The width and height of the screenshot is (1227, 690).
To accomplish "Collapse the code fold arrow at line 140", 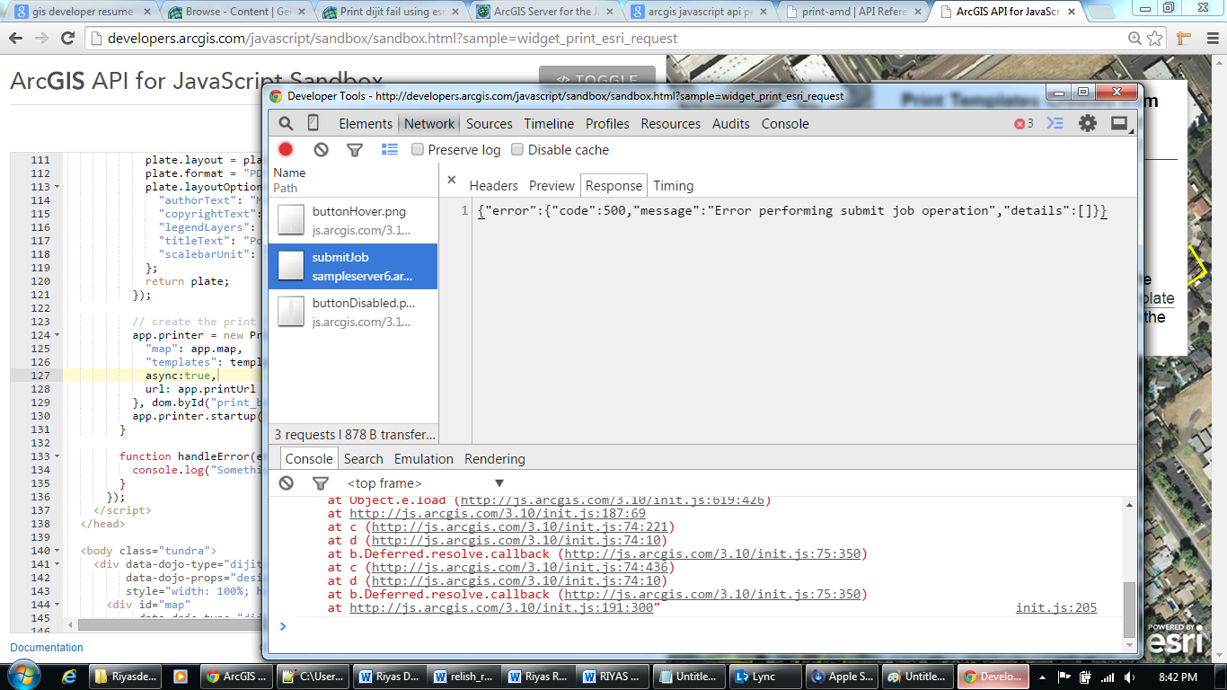I will [58, 551].
